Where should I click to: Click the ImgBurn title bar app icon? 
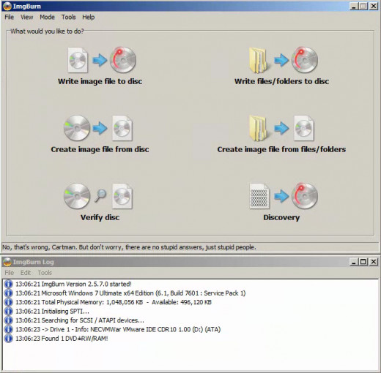[x=7, y=6]
